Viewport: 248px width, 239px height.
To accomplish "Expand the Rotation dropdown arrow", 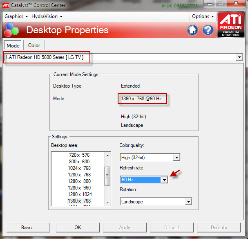I will coord(188,202).
